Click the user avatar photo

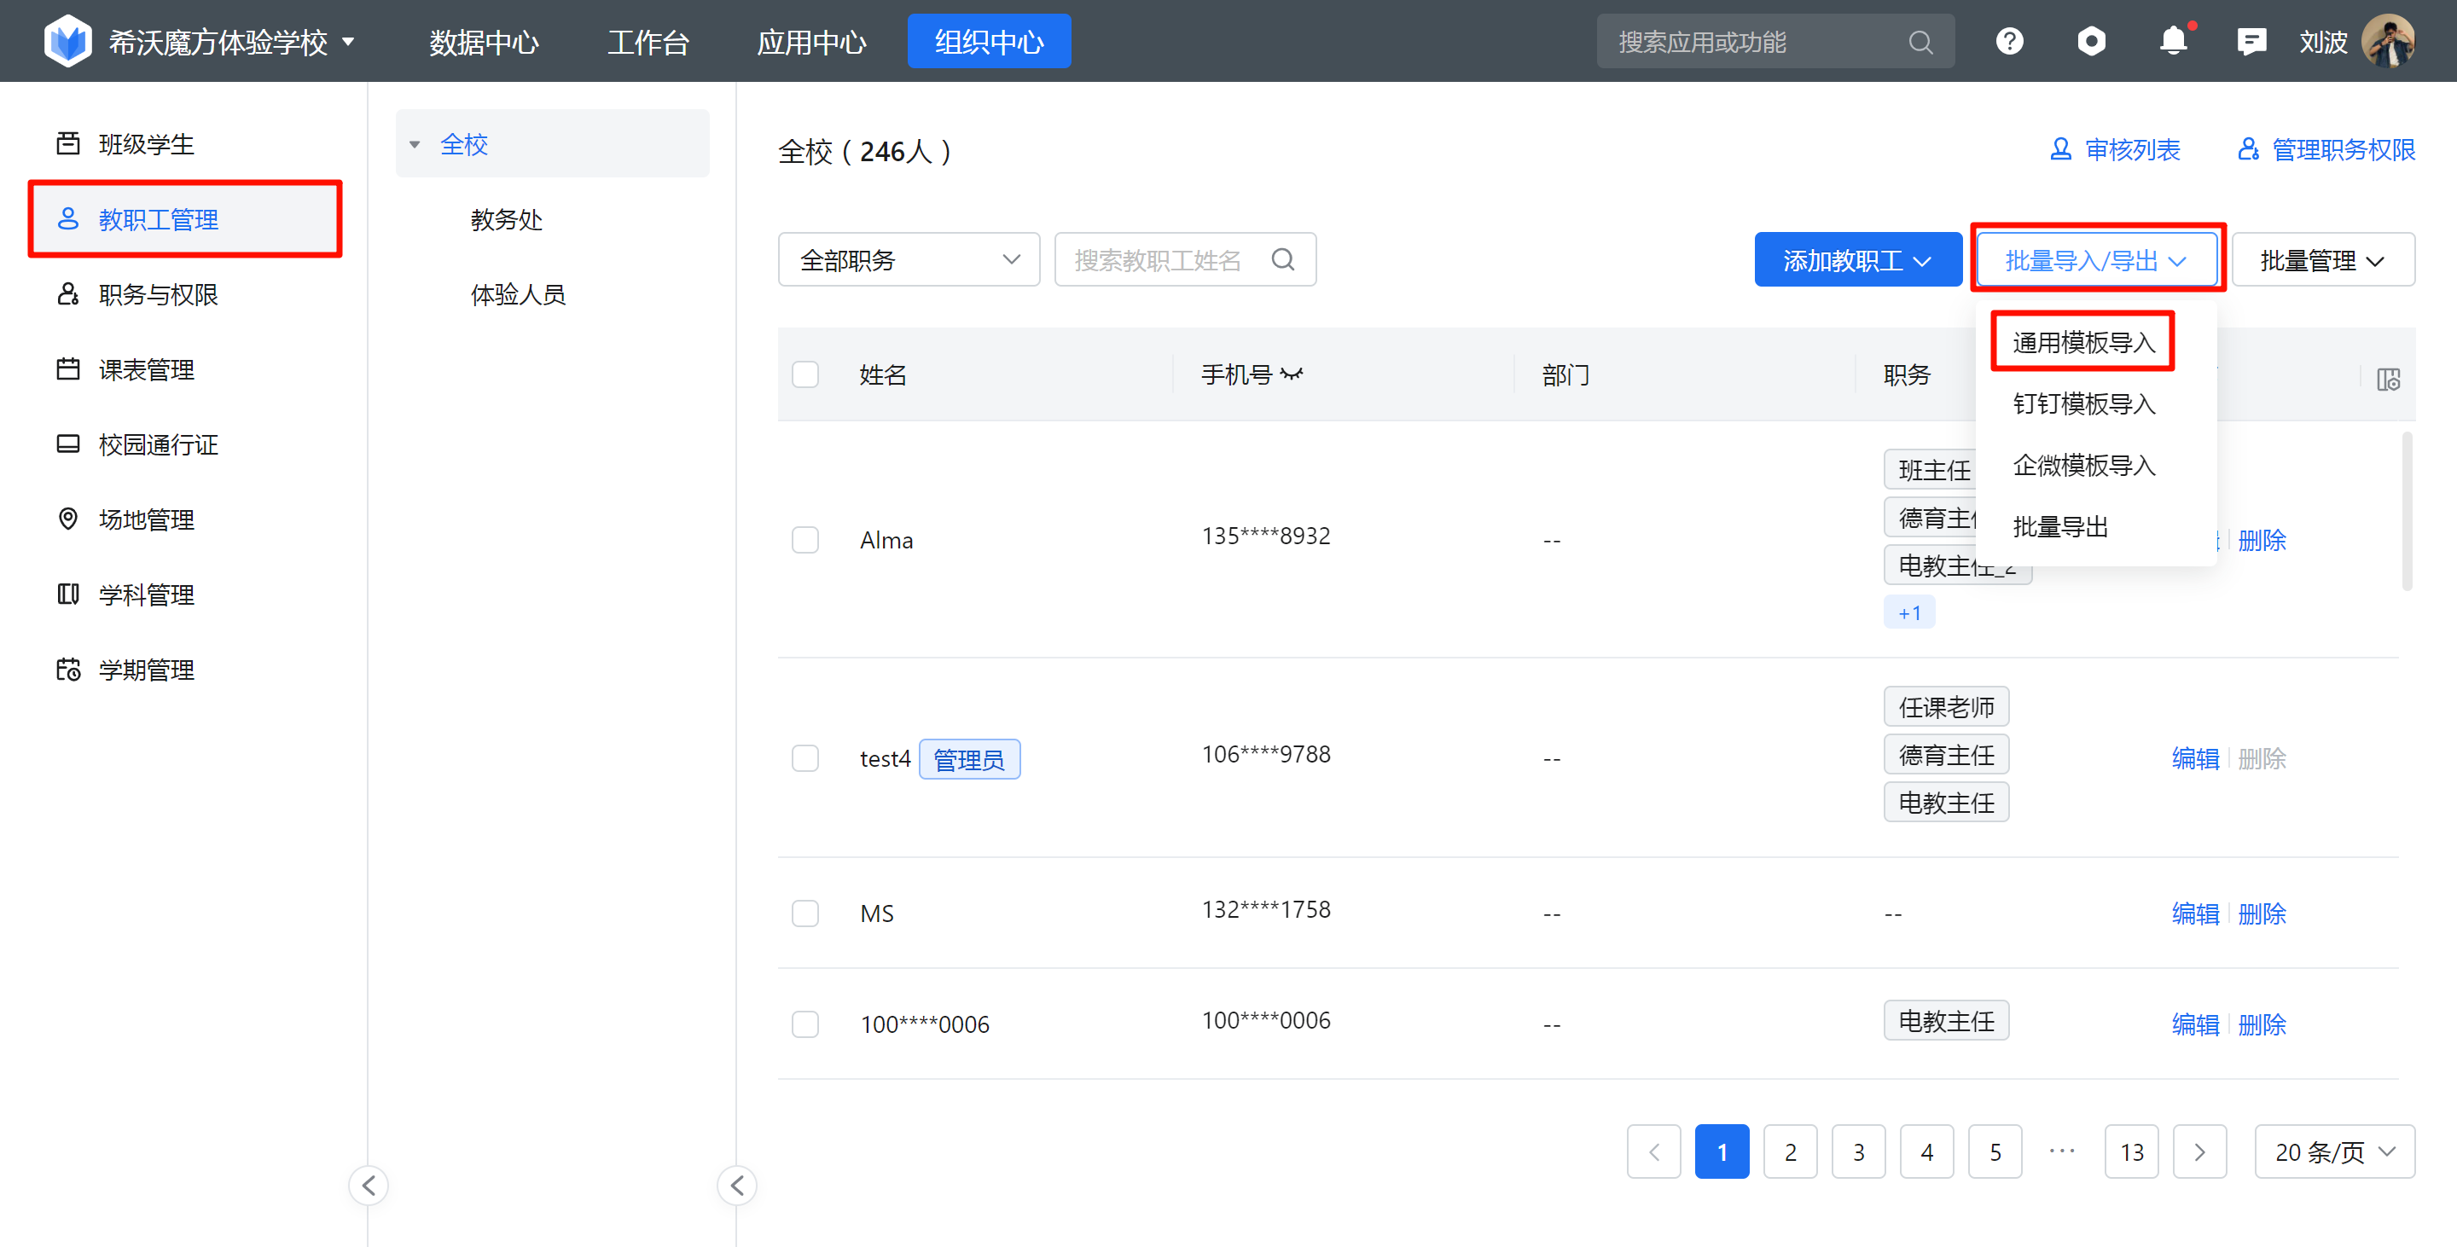click(2387, 41)
